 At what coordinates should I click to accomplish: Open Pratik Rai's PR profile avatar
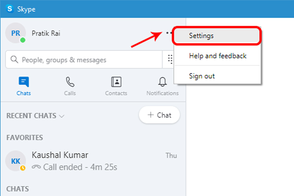click(x=15, y=33)
